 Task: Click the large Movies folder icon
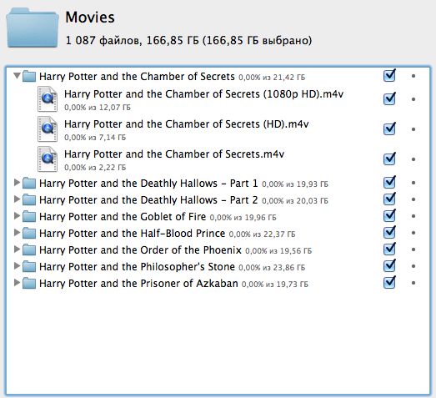click(x=33, y=28)
